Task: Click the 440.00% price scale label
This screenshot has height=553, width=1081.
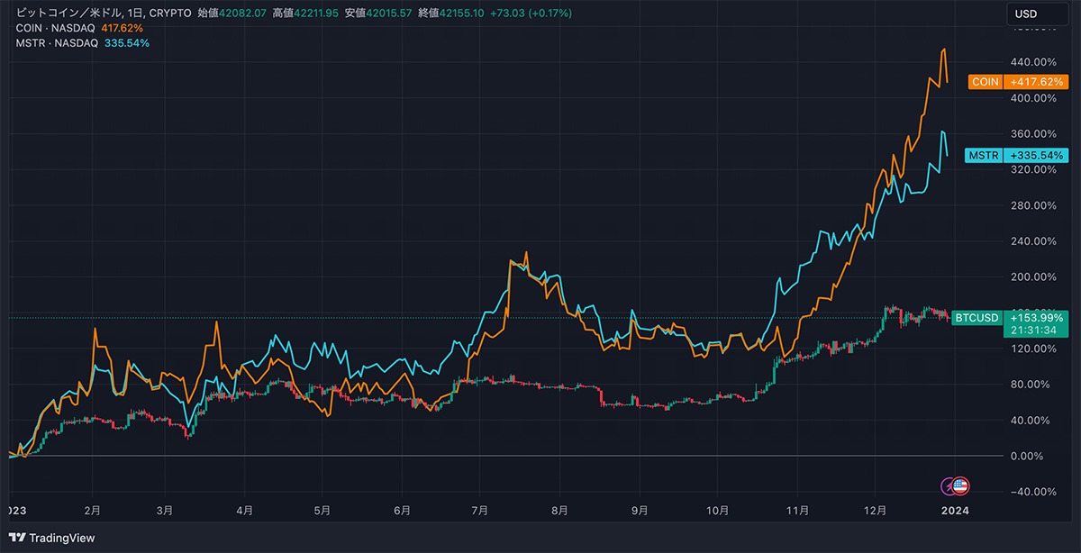Action: (1031, 62)
